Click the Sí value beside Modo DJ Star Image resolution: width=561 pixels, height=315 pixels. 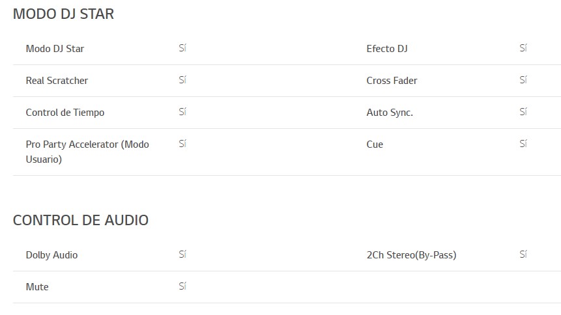point(182,48)
